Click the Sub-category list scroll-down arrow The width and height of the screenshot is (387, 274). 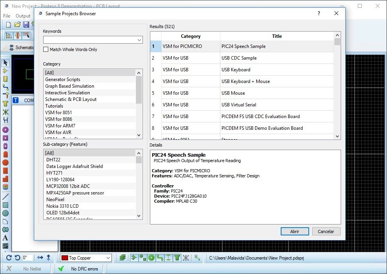point(139,216)
